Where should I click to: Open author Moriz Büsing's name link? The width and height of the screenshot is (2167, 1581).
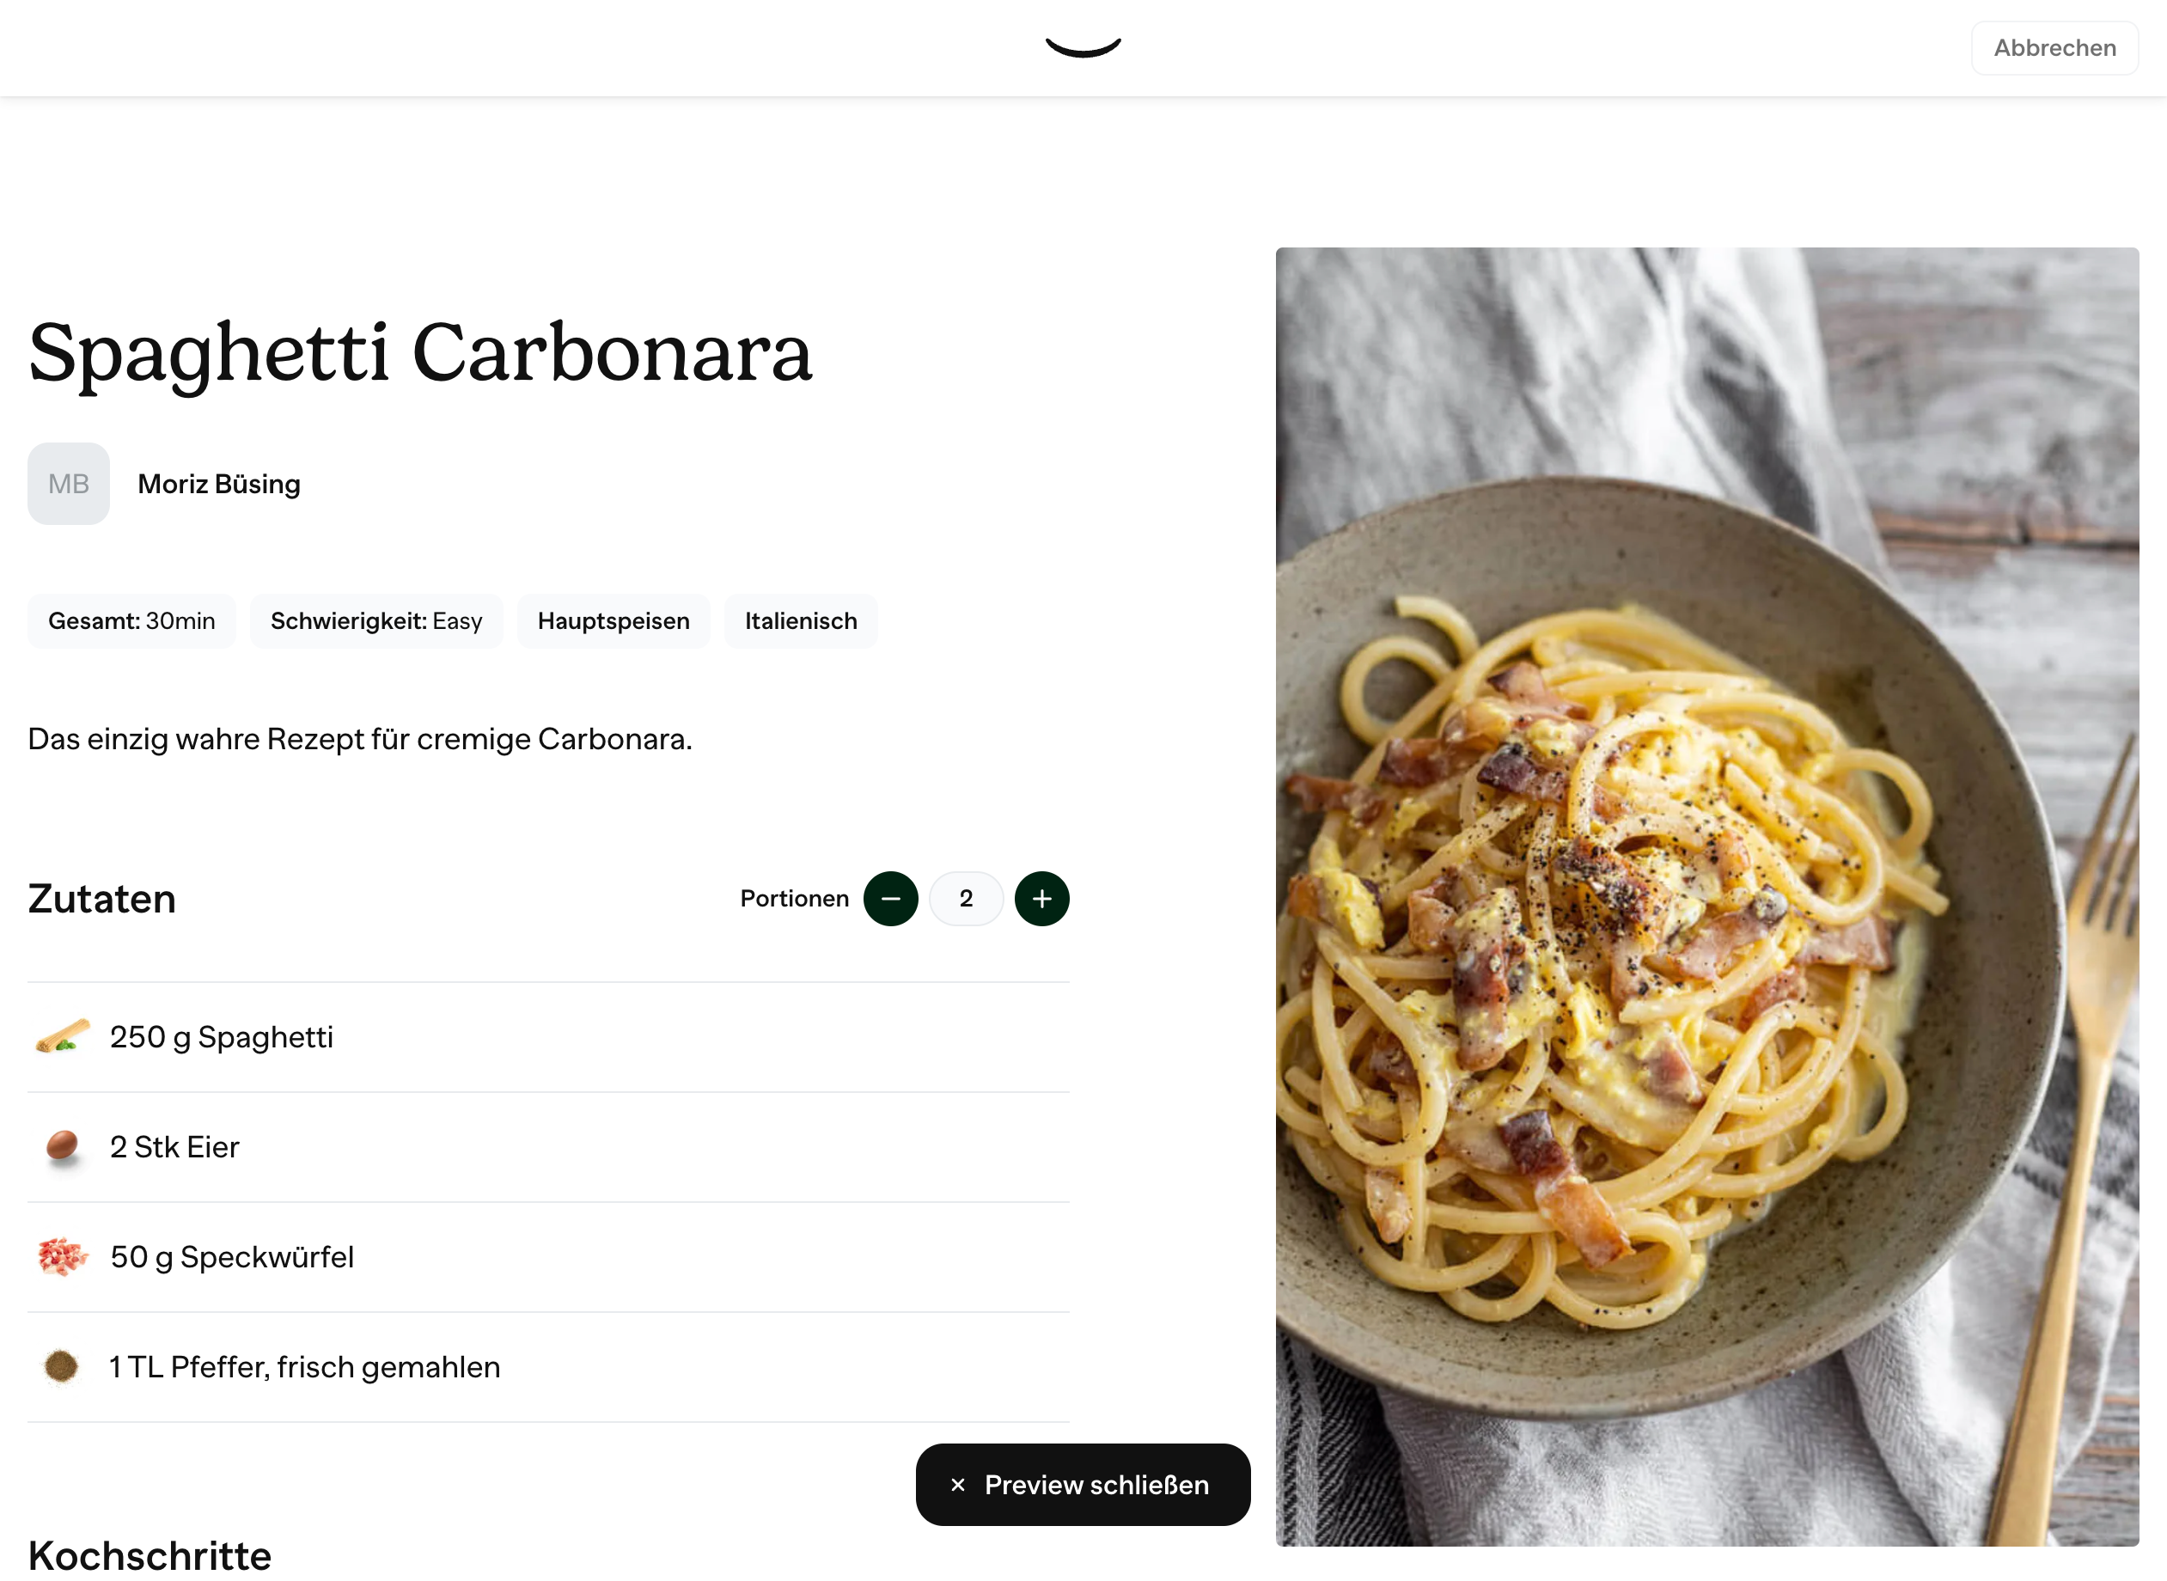pyautogui.click(x=219, y=485)
